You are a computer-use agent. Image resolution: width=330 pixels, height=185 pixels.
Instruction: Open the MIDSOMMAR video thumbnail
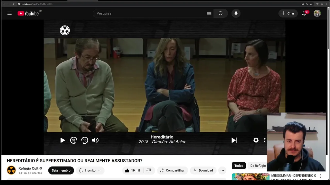pos(251,177)
